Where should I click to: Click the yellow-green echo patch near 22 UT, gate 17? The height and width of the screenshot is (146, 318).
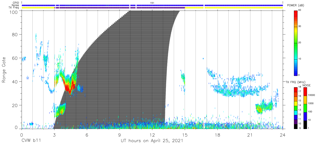click(x=259, y=109)
